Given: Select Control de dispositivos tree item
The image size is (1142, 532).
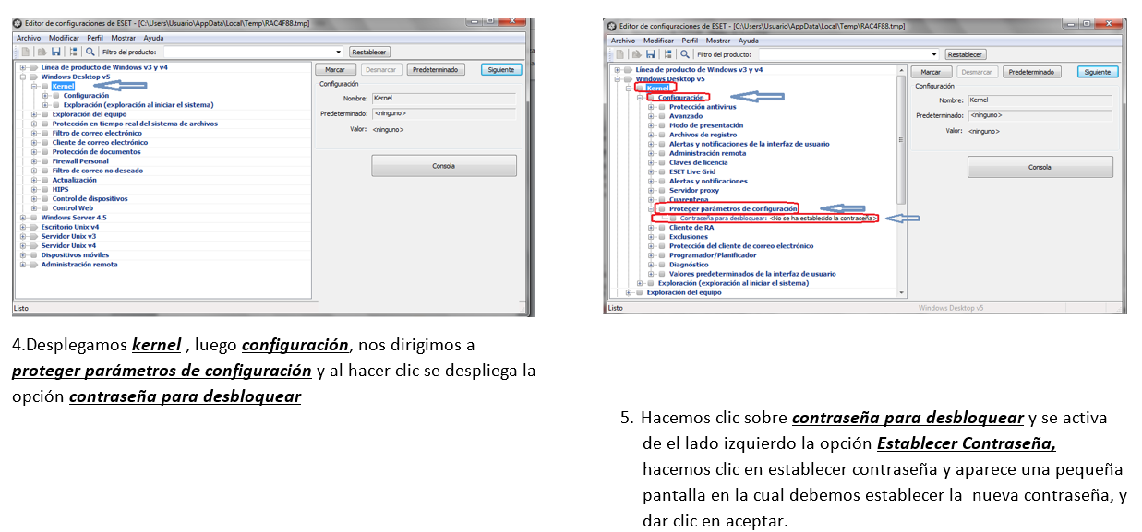Looking at the screenshot, I should click(90, 198).
